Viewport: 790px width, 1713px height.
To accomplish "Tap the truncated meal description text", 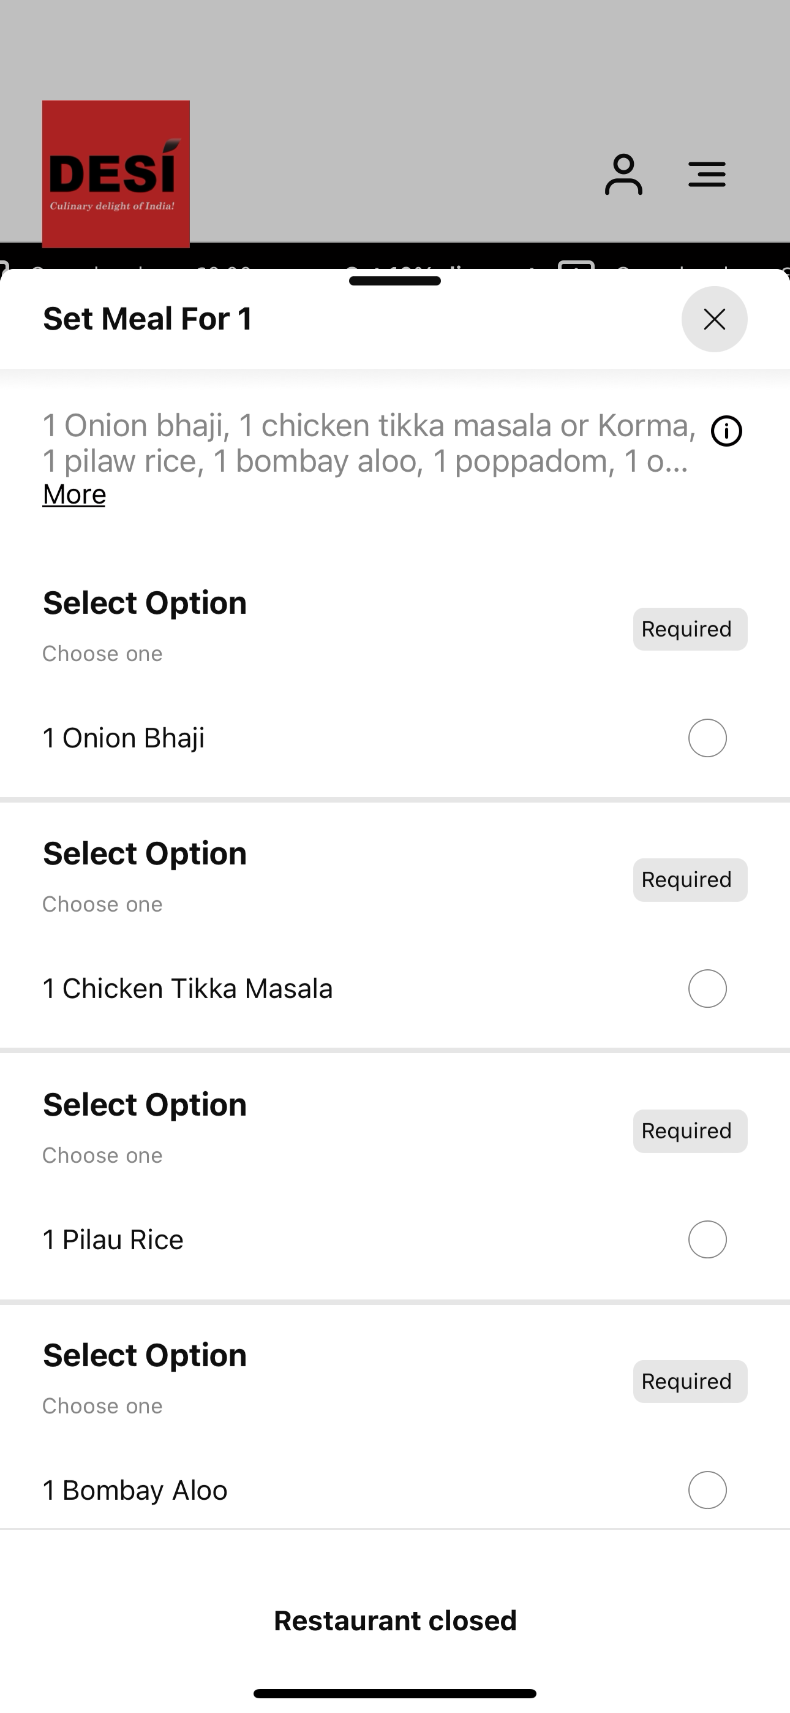I will tap(369, 443).
